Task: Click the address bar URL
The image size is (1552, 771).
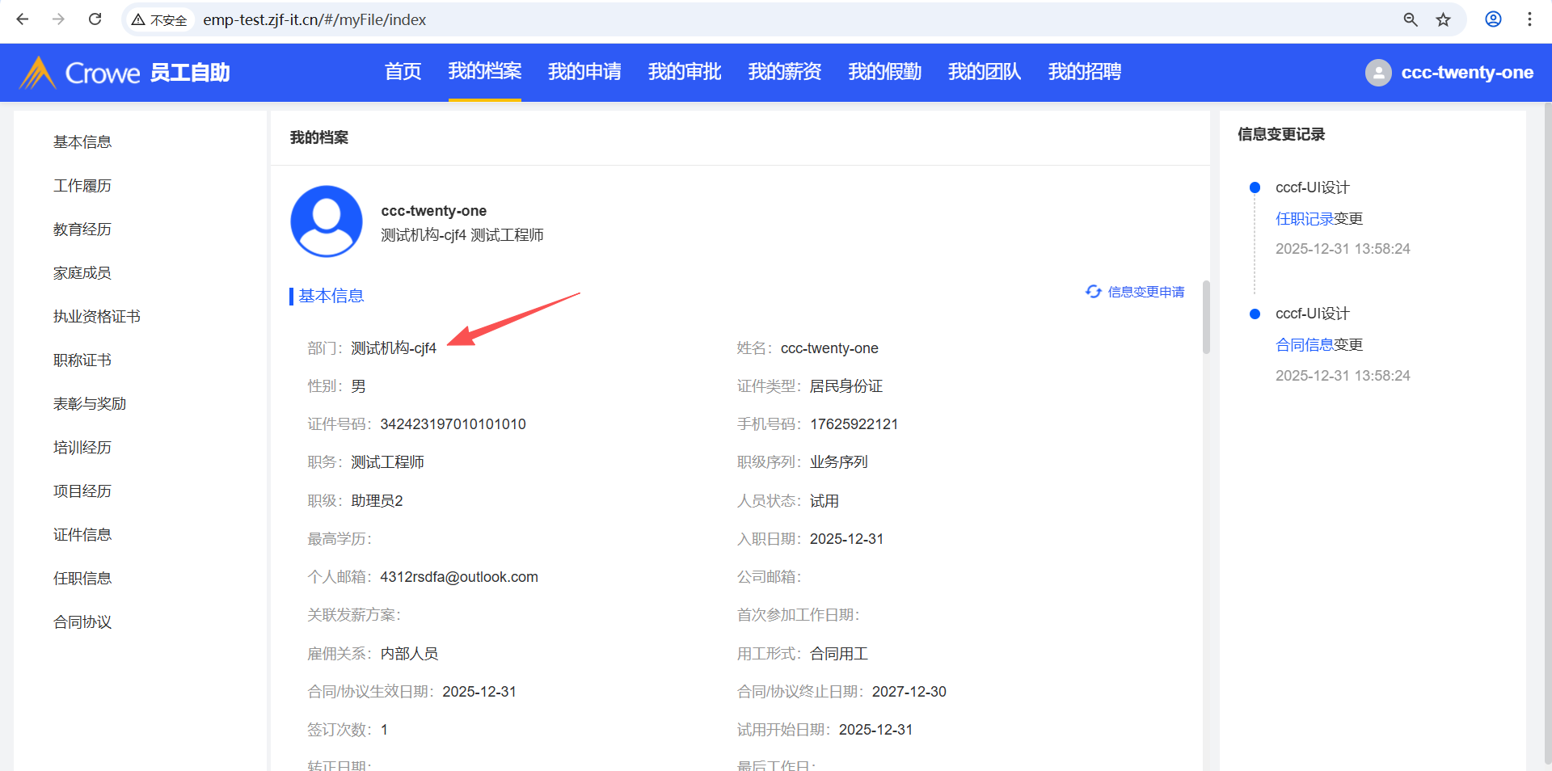Action: (314, 19)
